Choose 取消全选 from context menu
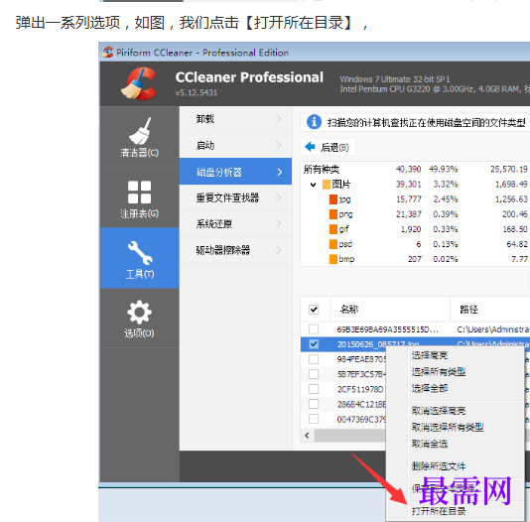 tap(430, 444)
